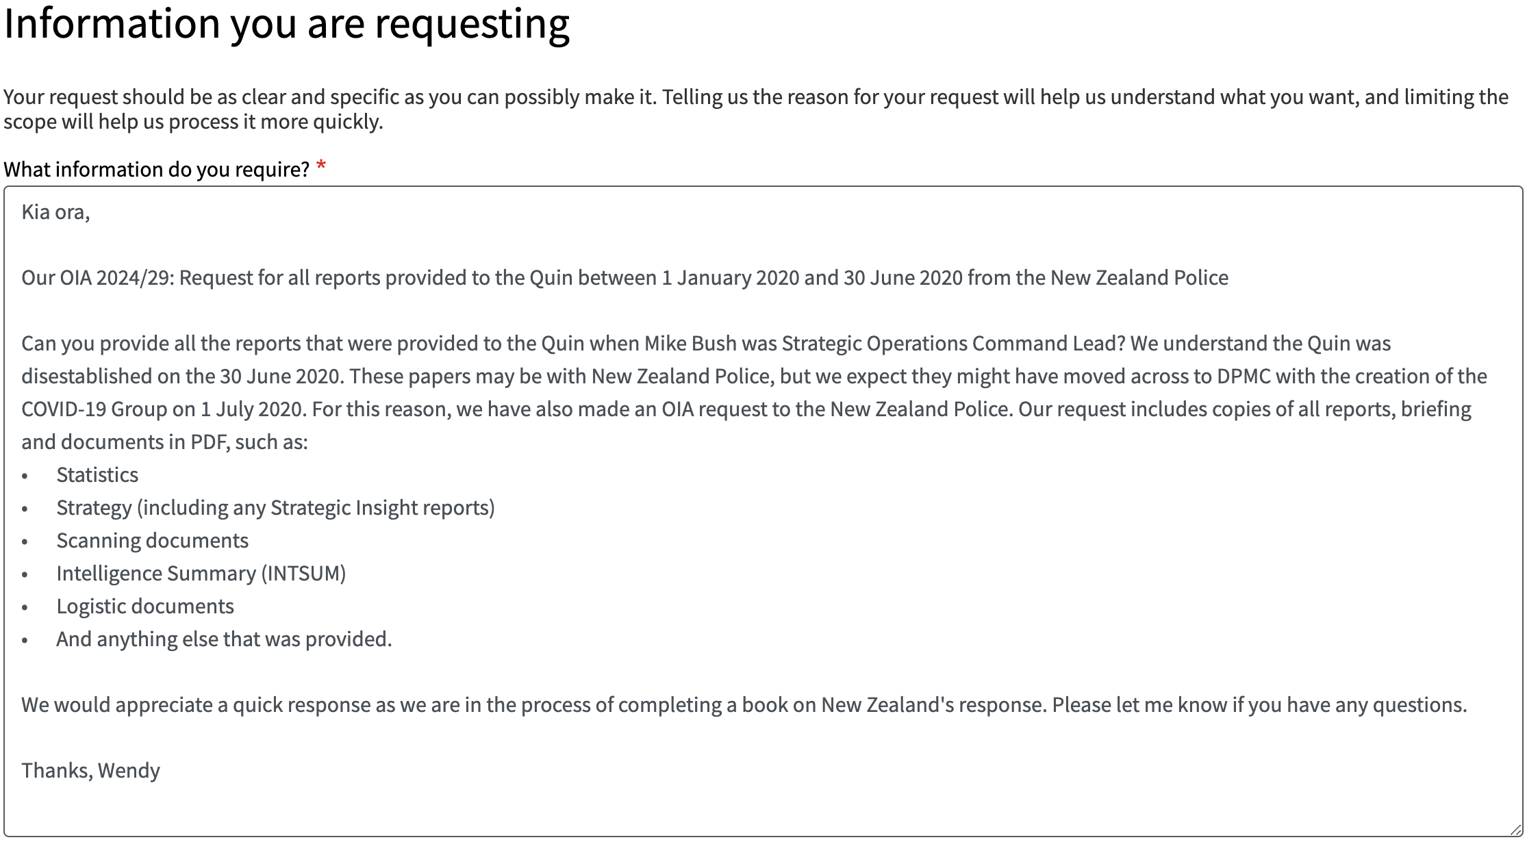This screenshot has height=842, width=1527.
Task: Click the 'Information you are requesting' heading
Action: point(287,24)
